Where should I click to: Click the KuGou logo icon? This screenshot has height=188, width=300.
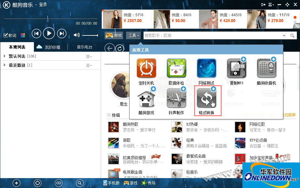tap(6, 5)
